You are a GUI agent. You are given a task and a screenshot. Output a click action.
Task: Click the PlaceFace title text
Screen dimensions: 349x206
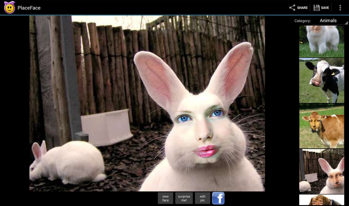[29, 8]
